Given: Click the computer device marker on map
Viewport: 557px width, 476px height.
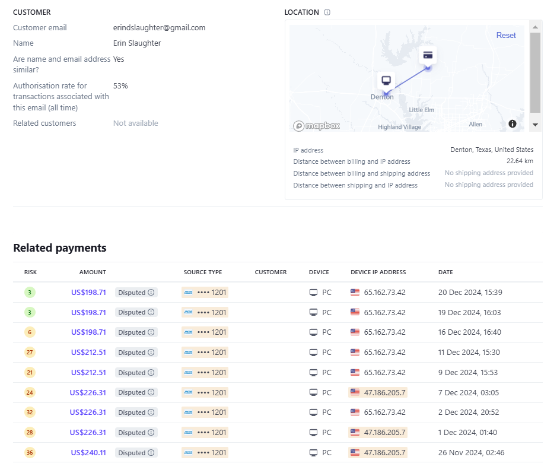Looking at the screenshot, I should (386, 80).
